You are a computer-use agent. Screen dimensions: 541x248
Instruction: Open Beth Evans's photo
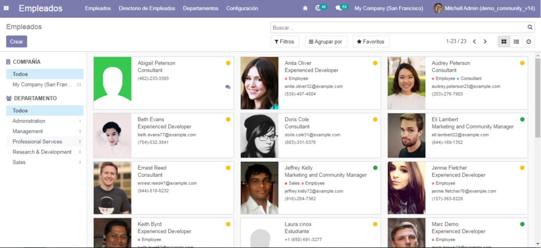113,135
